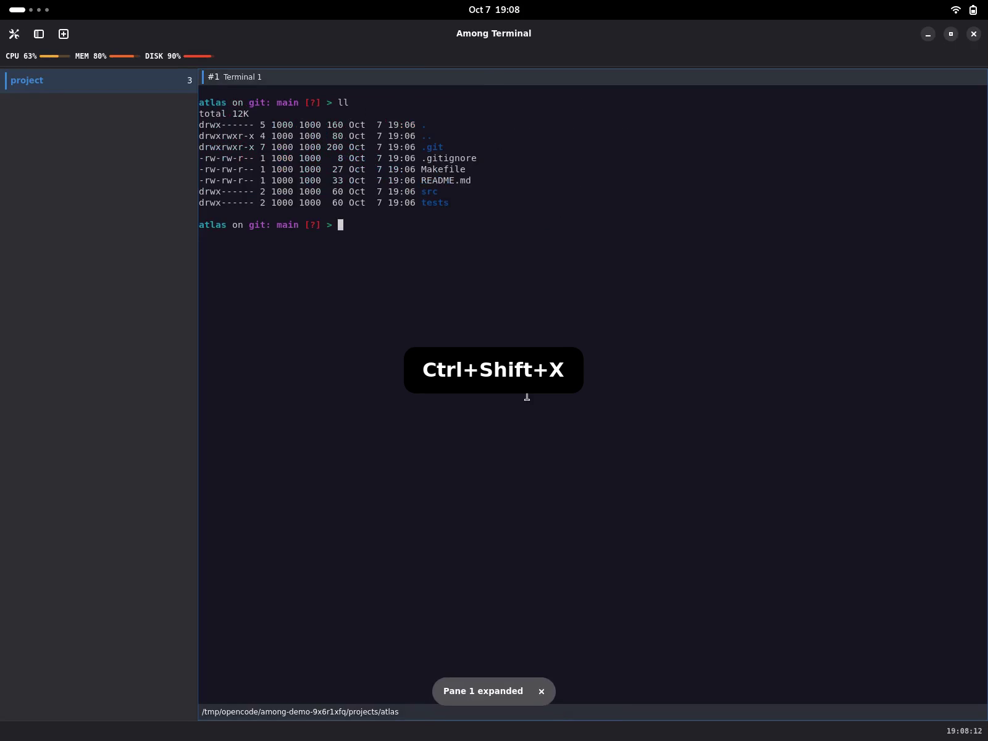Screen dimensions: 988x741
Task: Dismiss the 'Pane 1 expanded' notification
Action: [542, 692]
